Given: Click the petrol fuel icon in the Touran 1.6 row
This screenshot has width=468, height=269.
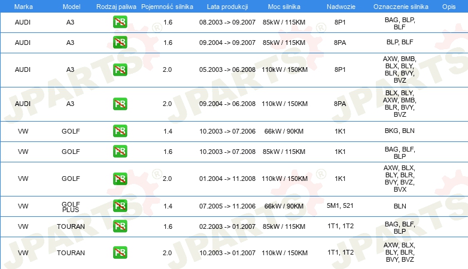Looking at the screenshot, I should click(x=120, y=226).
